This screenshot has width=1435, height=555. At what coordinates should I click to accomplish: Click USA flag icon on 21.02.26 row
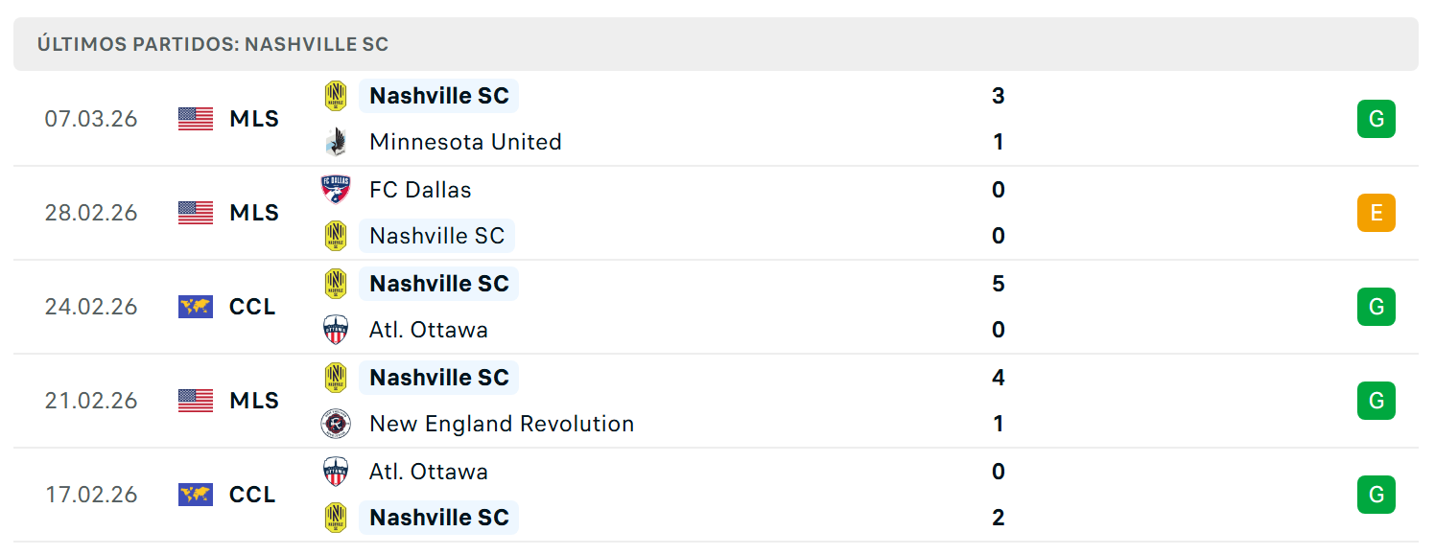coord(196,401)
